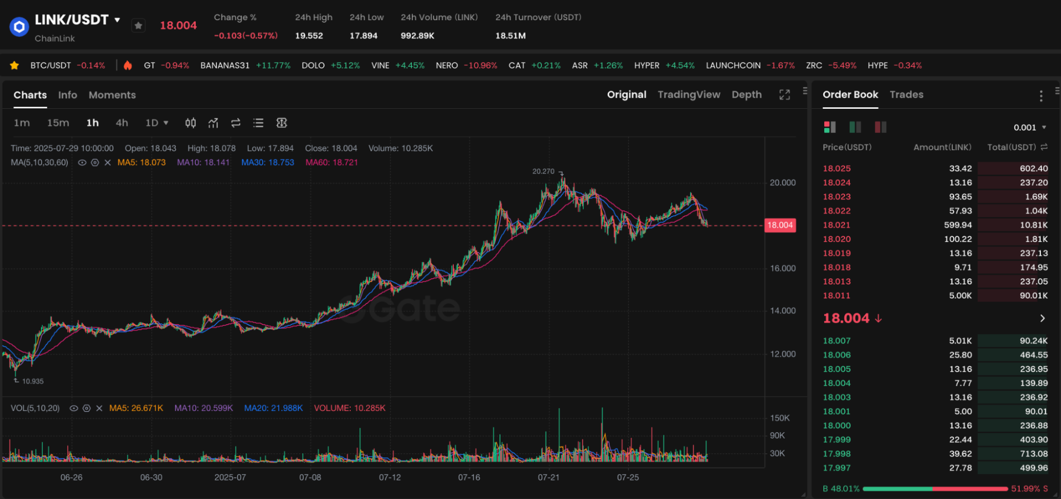Image resolution: width=1061 pixels, height=499 pixels.
Task: Click the MA5: 18.073 indicator value
Action: click(142, 162)
